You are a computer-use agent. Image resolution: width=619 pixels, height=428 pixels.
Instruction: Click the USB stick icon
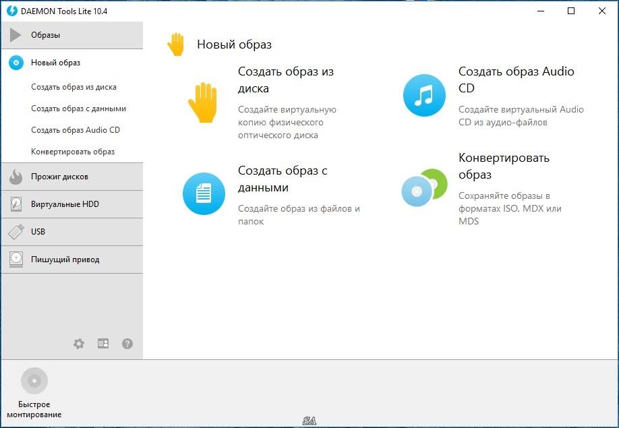[16, 232]
